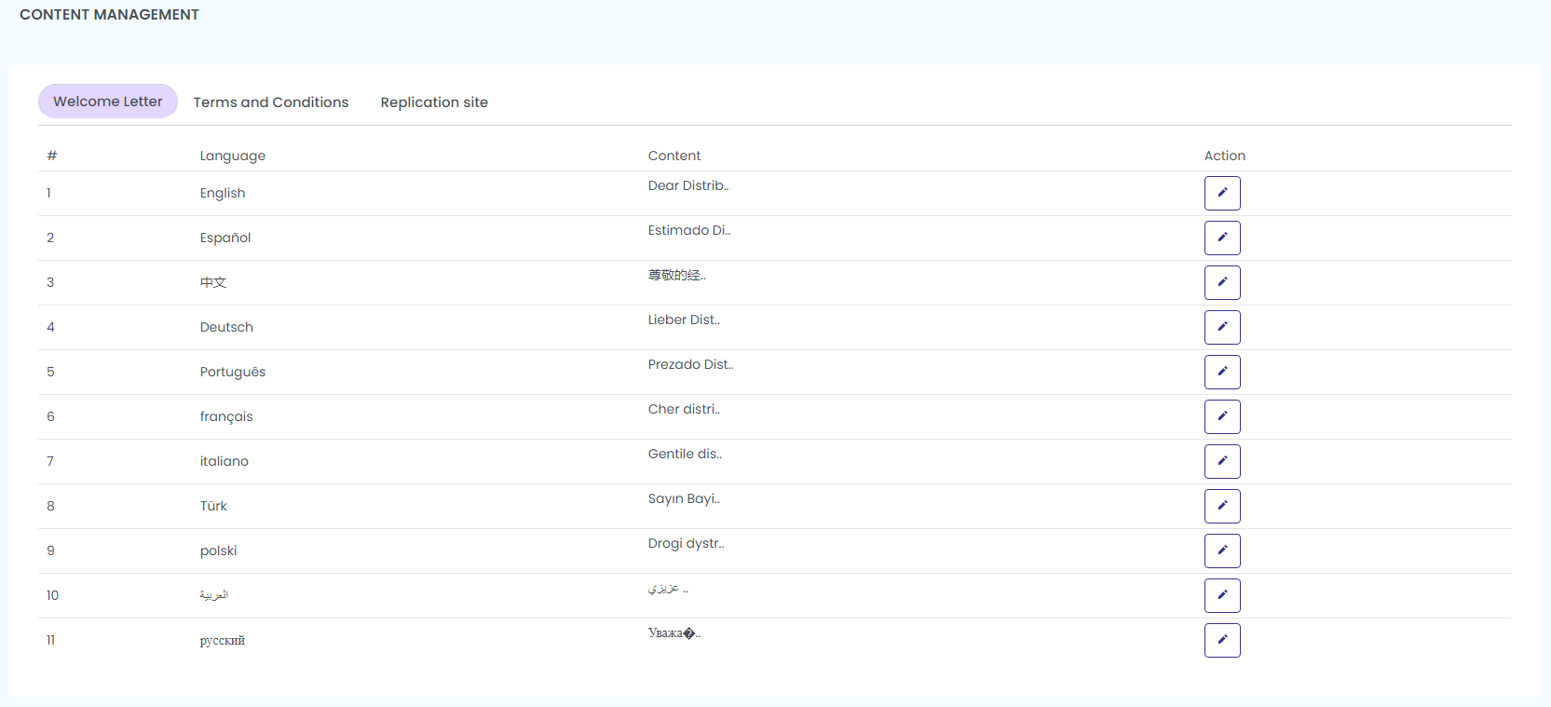
Task: Switch to Terms and Conditions tab
Action: point(271,102)
